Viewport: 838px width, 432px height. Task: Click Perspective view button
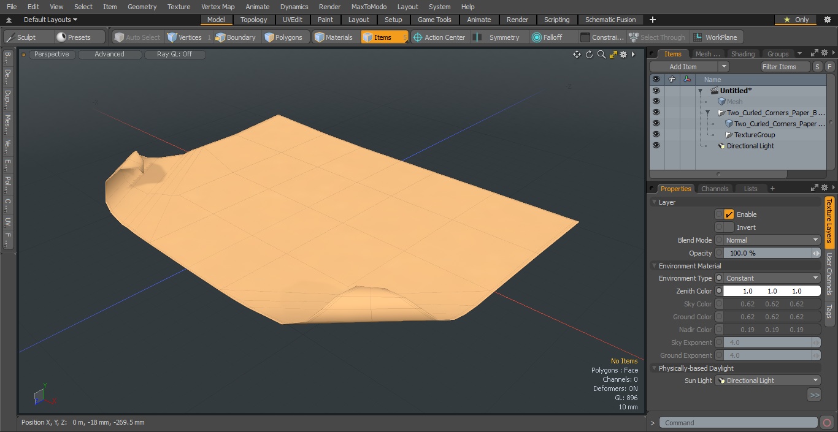tap(52, 55)
